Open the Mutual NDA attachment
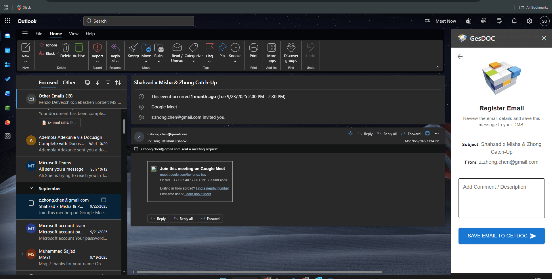Image resolution: width=552 pixels, height=279 pixels. coord(60,123)
